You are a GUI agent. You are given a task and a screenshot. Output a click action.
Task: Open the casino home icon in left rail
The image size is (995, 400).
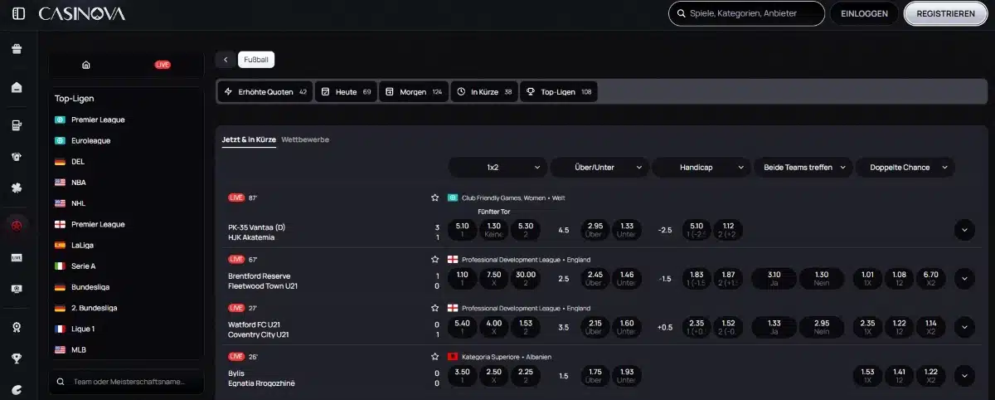(x=17, y=87)
